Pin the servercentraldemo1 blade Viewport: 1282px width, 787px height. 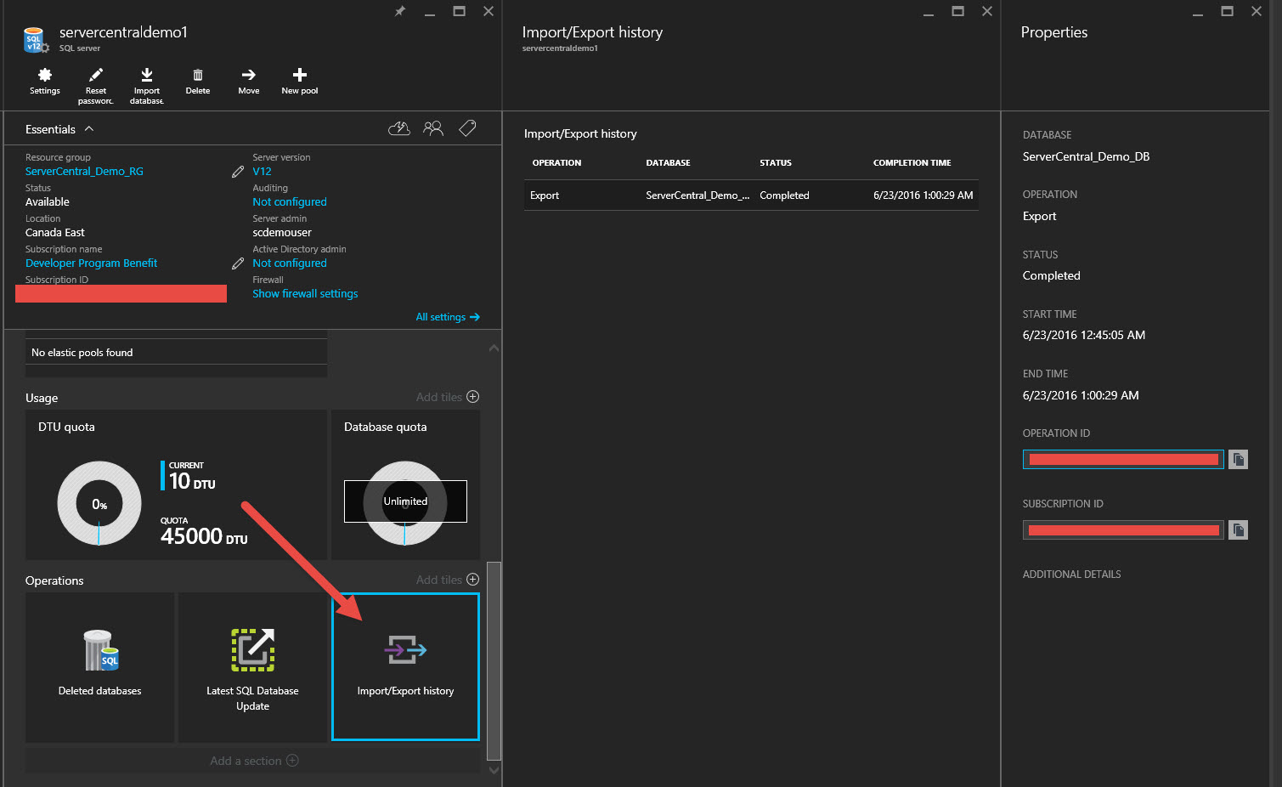pos(400,11)
